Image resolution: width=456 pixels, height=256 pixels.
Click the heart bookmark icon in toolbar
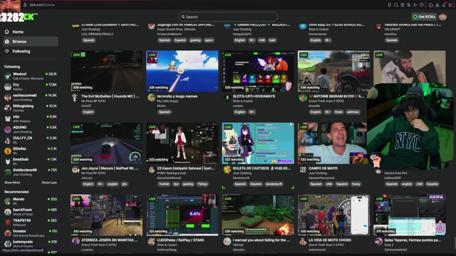tap(422, 5)
